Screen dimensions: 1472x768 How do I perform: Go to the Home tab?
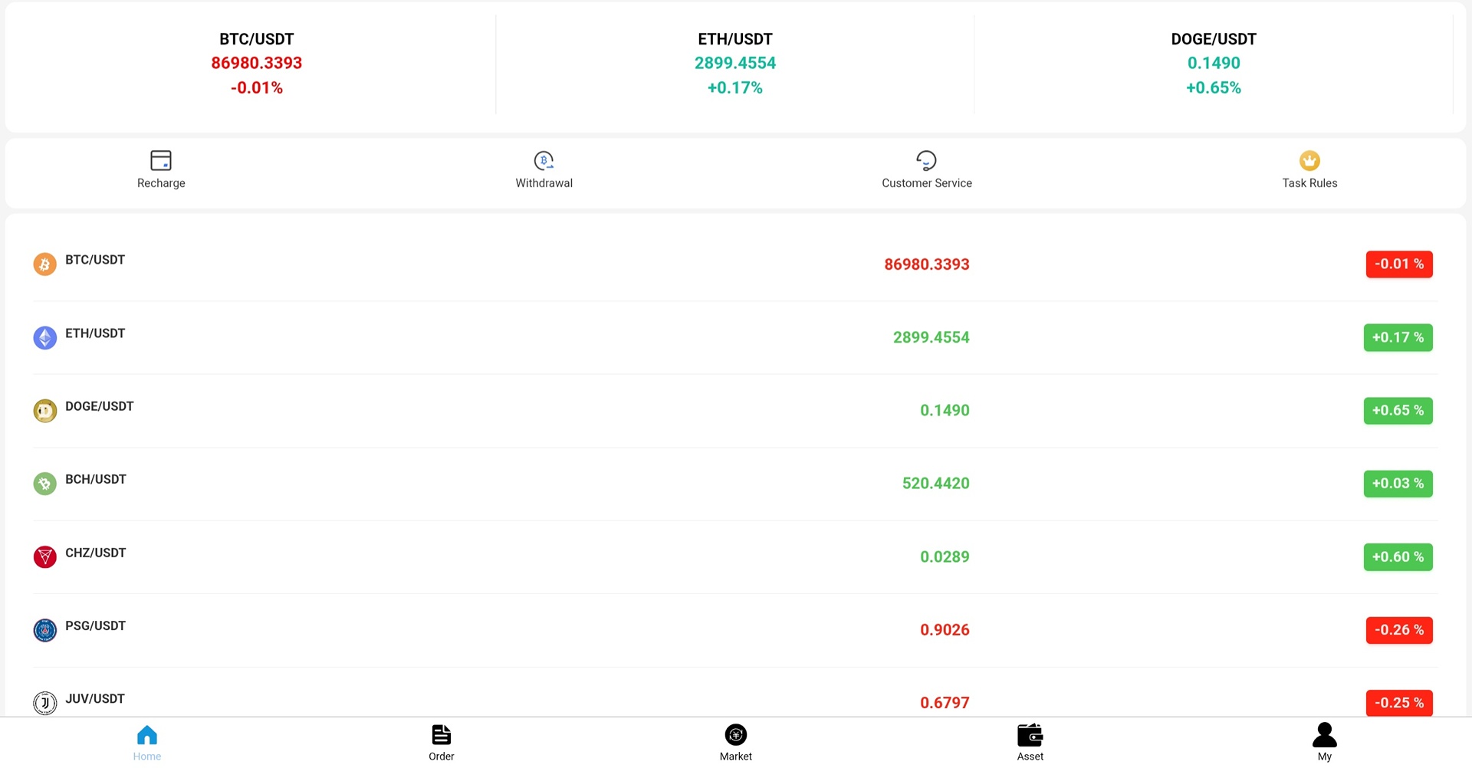point(147,743)
